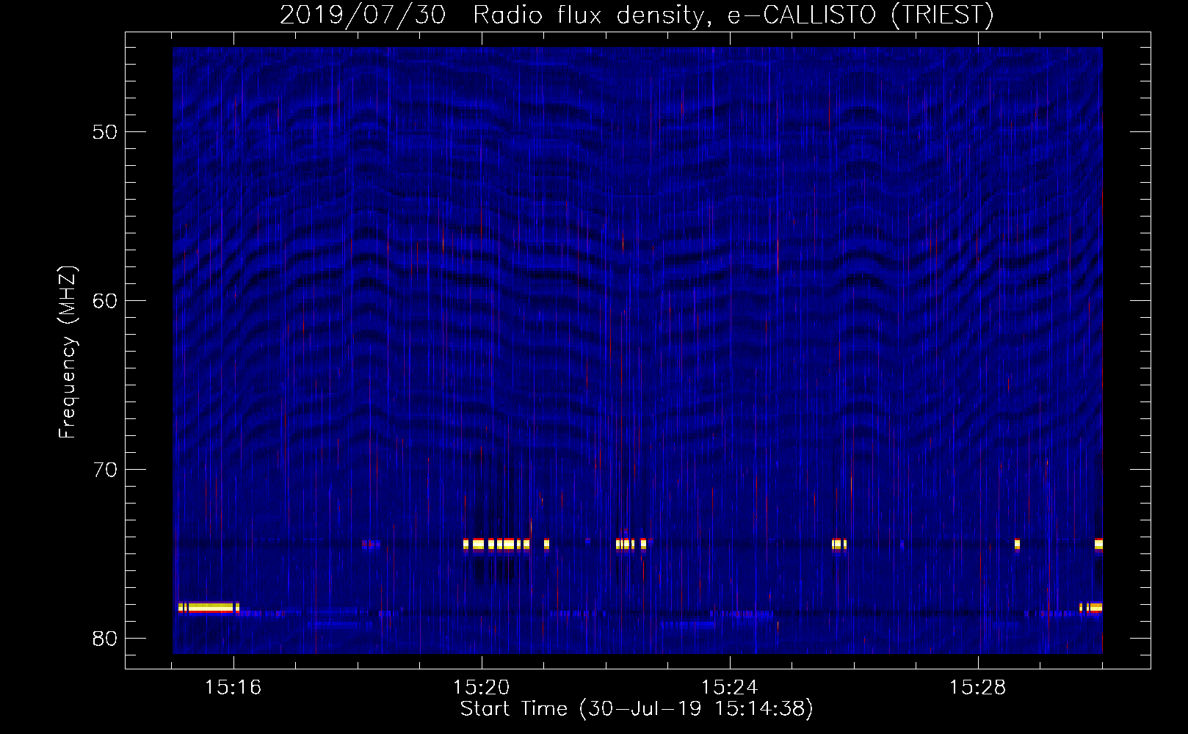Click the plot title '2019/07/30 Radio flux density, e-CALLISTO (TRIEST)'
This screenshot has height=734, width=1188.
point(637,15)
